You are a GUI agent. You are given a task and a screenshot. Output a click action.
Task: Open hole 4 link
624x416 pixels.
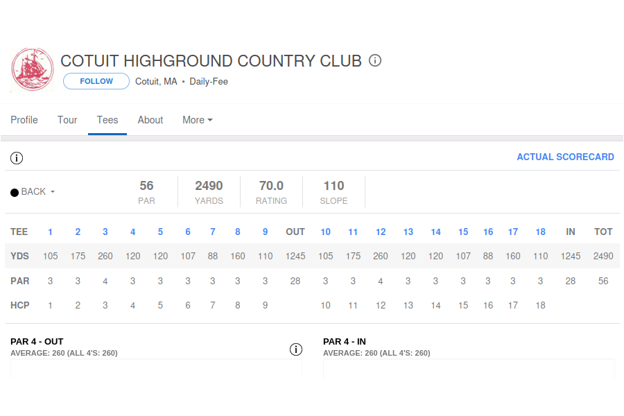(x=133, y=232)
